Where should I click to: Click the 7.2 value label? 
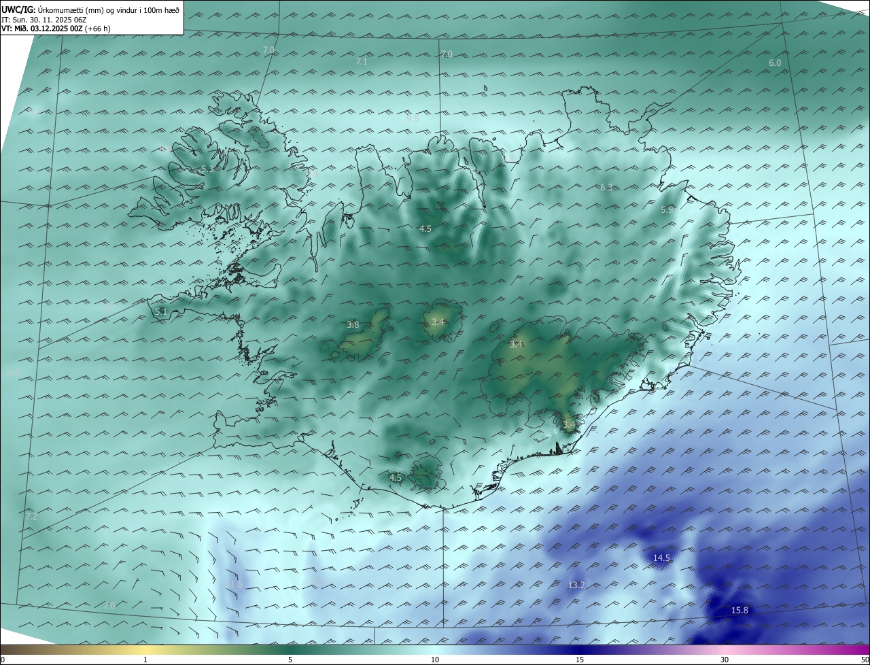(31, 517)
